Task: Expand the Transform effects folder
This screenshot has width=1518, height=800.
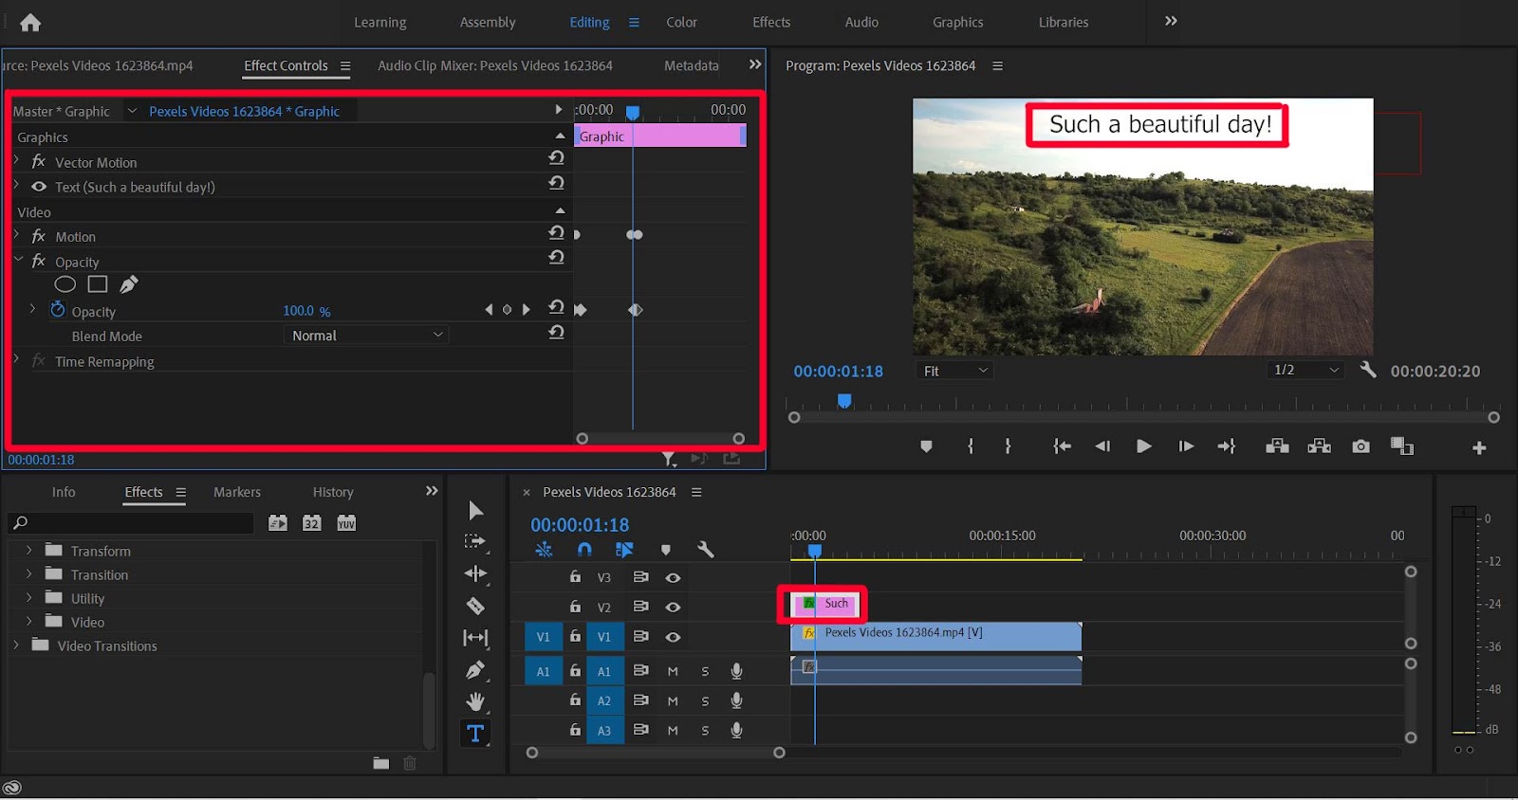Action: [28, 551]
